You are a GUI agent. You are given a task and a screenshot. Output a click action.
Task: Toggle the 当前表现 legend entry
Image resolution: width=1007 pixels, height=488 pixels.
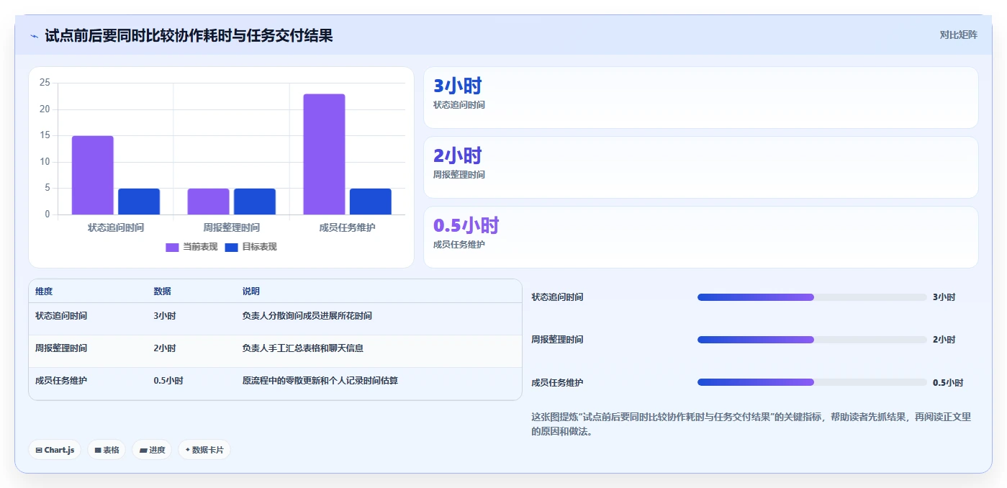click(x=191, y=247)
